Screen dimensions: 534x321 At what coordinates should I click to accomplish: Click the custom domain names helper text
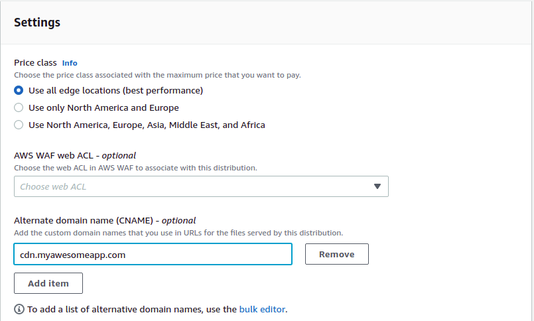pyautogui.click(x=178, y=233)
